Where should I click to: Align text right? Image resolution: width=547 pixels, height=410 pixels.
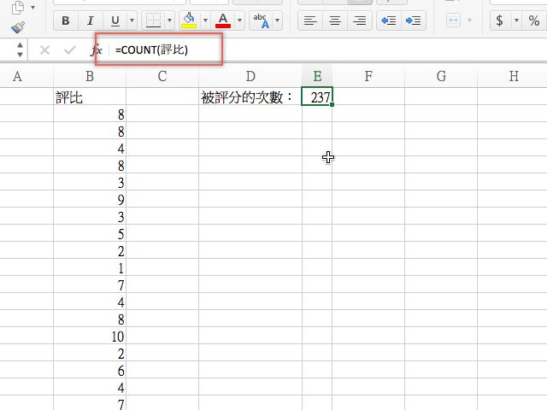(359, 20)
